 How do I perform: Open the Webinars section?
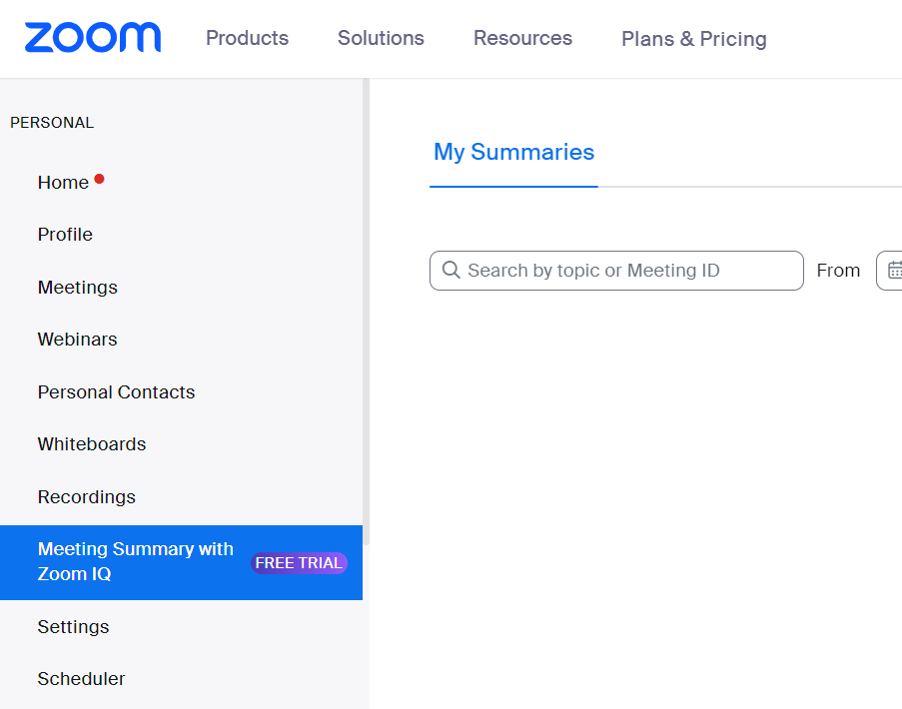[x=77, y=339]
